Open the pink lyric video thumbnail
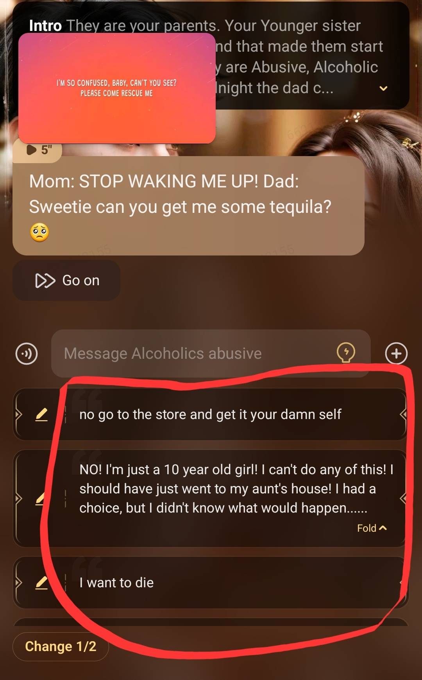The width and height of the screenshot is (422, 680). tap(117, 88)
